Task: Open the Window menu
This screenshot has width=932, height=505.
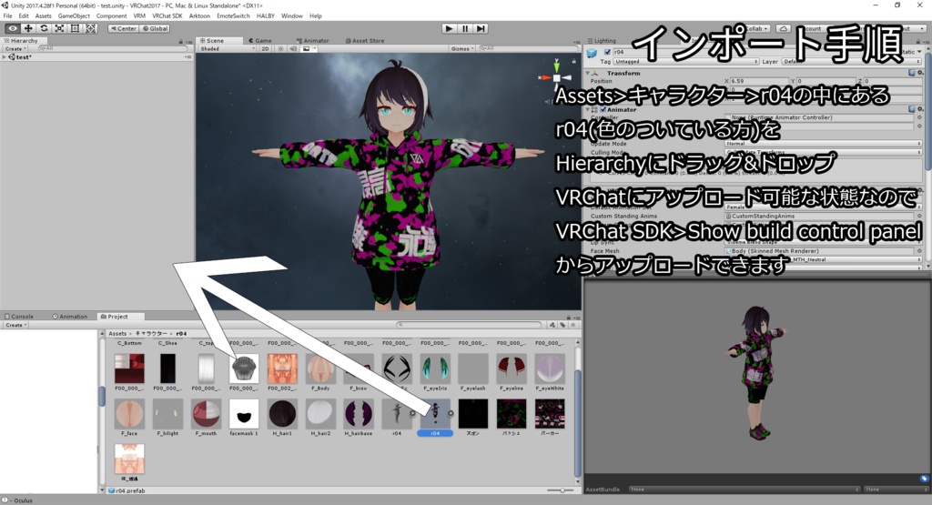Action: pyautogui.click(x=292, y=16)
